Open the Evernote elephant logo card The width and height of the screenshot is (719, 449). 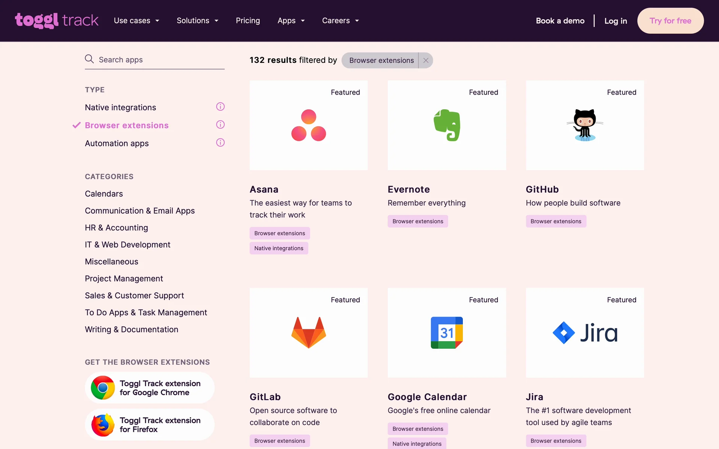click(446, 125)
